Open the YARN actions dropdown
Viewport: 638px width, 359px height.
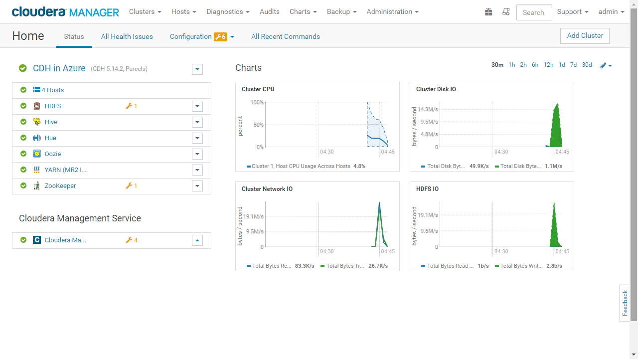(x=197, y=170)
